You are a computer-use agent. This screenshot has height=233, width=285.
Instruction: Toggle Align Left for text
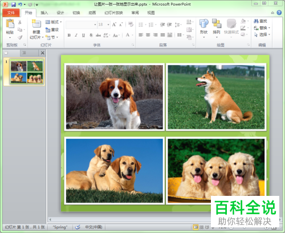point(141,35)
